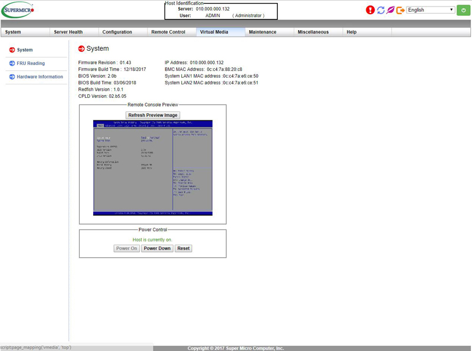This screenshot has width=472, height=351.
Task: Open the Server Health menu
Action: coord(74,32)
